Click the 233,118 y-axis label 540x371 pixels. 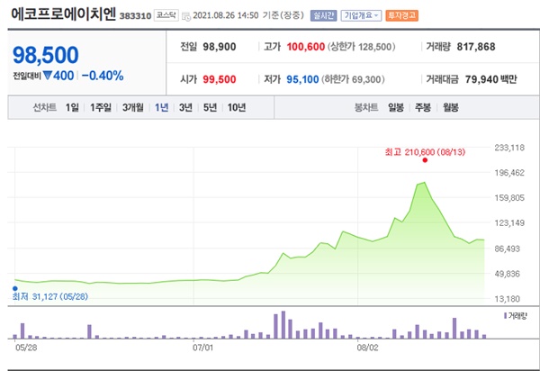click(x=509, y=148)
